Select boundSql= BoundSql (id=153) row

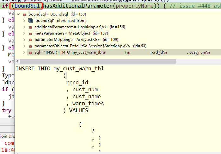pos(57,14)
